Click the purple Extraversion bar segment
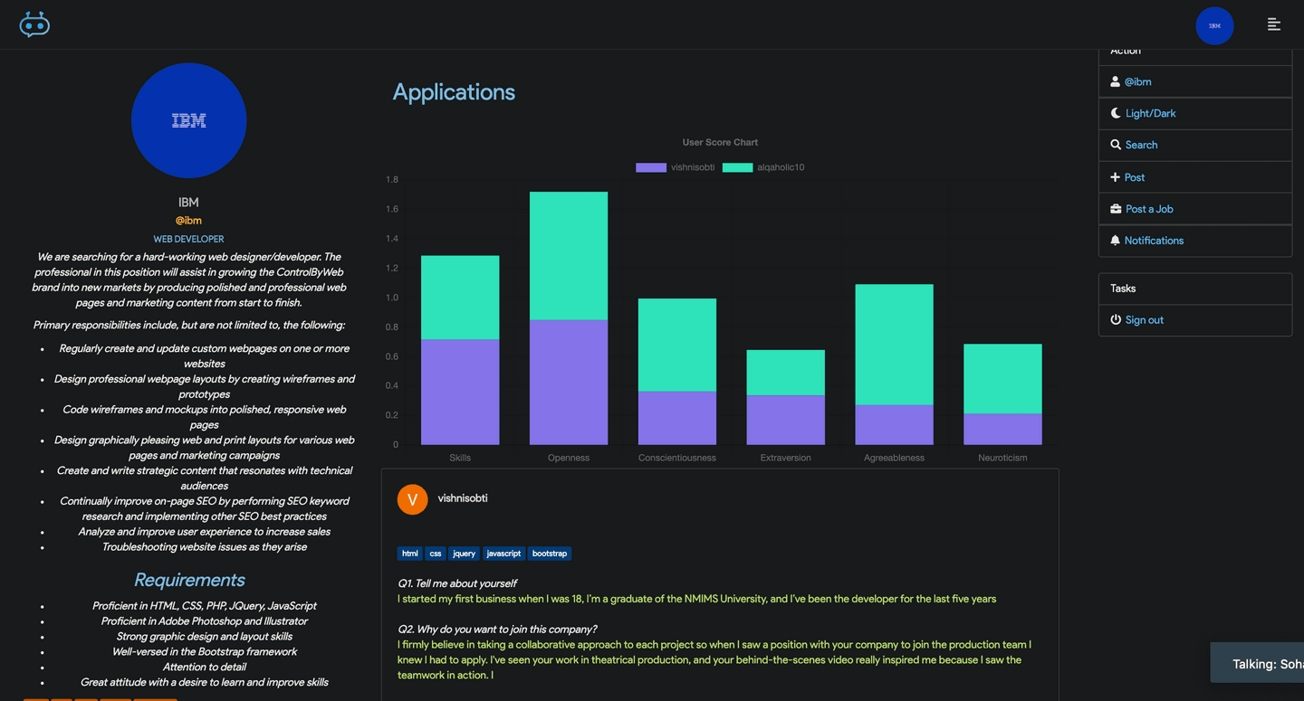1304x701 pixels. point(786,420)
